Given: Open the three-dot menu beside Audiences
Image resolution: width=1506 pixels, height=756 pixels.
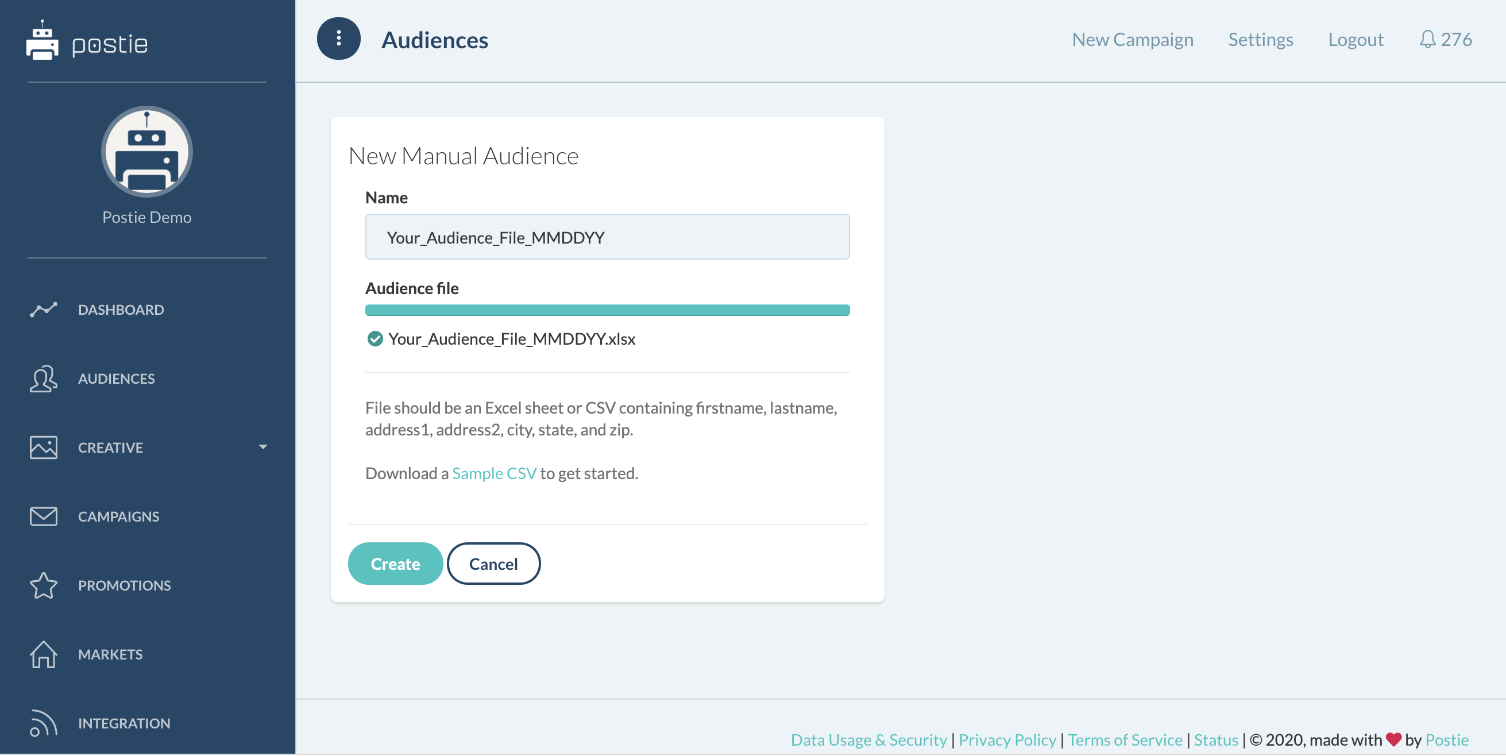Looking at the screenshot, I should [338, 38].
